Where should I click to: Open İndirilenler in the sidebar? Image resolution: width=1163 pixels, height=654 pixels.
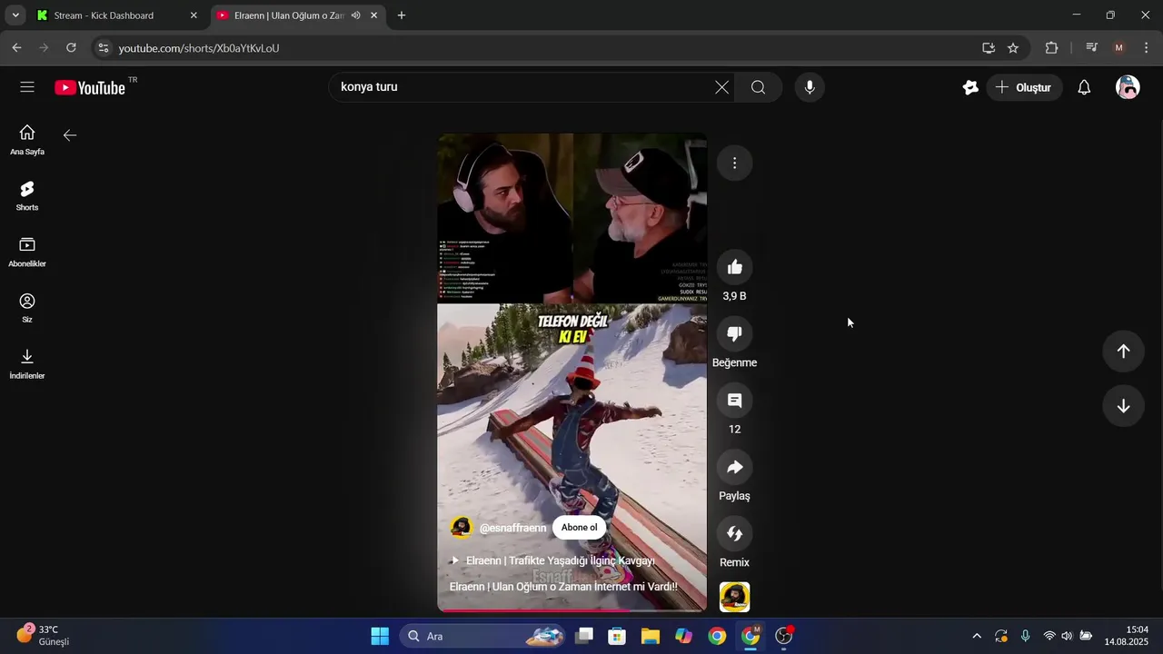pos(27,364)
